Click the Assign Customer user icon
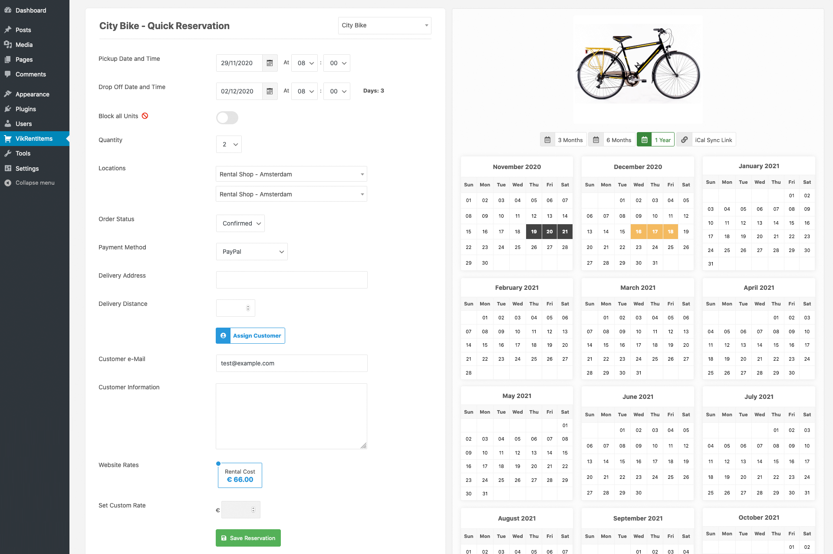Screen dimensions: 833x554 (x=223, y=336)
